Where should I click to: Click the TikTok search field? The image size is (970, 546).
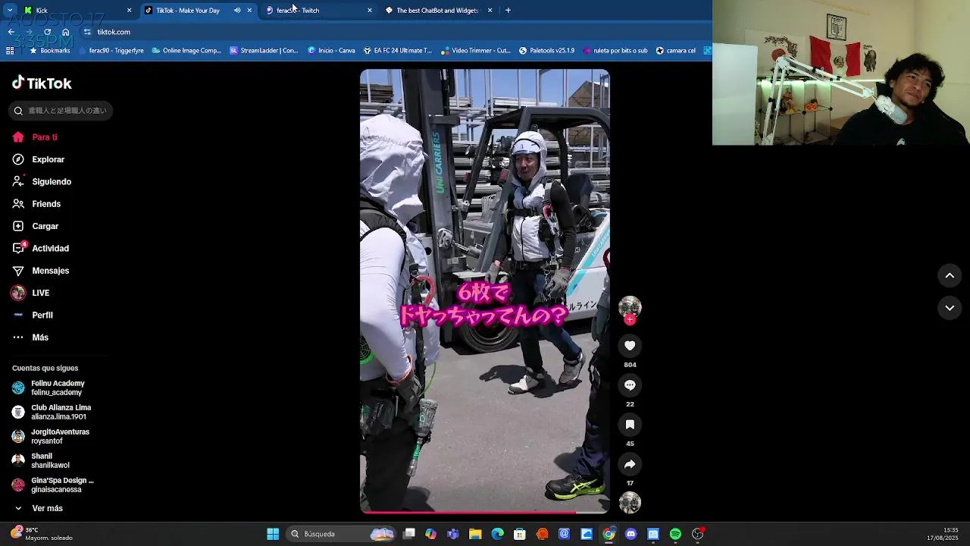[x=61, y=111]
